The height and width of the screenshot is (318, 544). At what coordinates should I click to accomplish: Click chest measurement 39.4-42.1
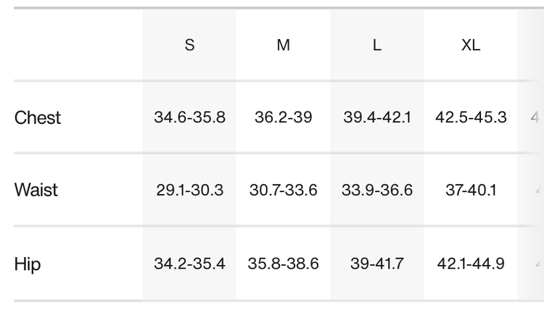[377, 117]
